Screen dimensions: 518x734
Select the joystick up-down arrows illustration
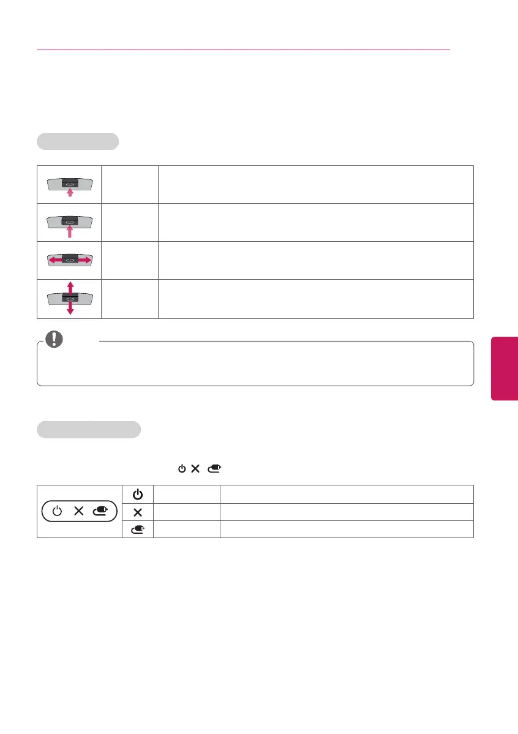point(70,298)
